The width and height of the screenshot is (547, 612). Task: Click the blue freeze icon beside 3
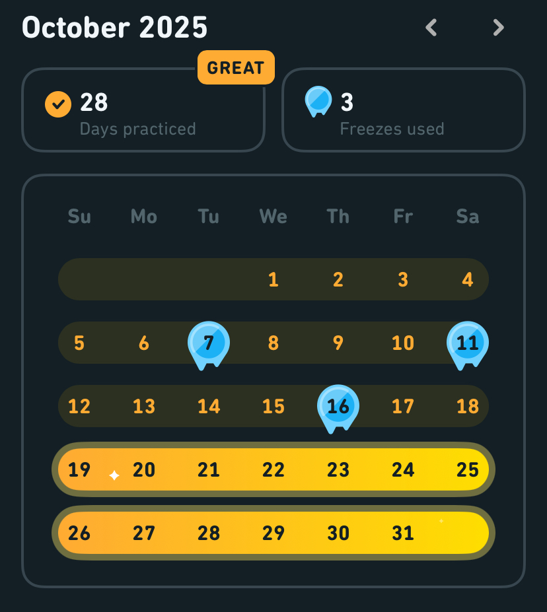[x=318, y=102]
